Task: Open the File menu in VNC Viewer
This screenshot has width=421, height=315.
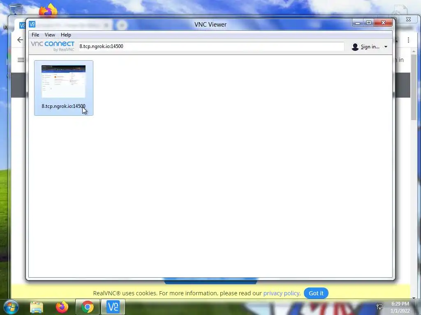Action: tap(35, 35)
